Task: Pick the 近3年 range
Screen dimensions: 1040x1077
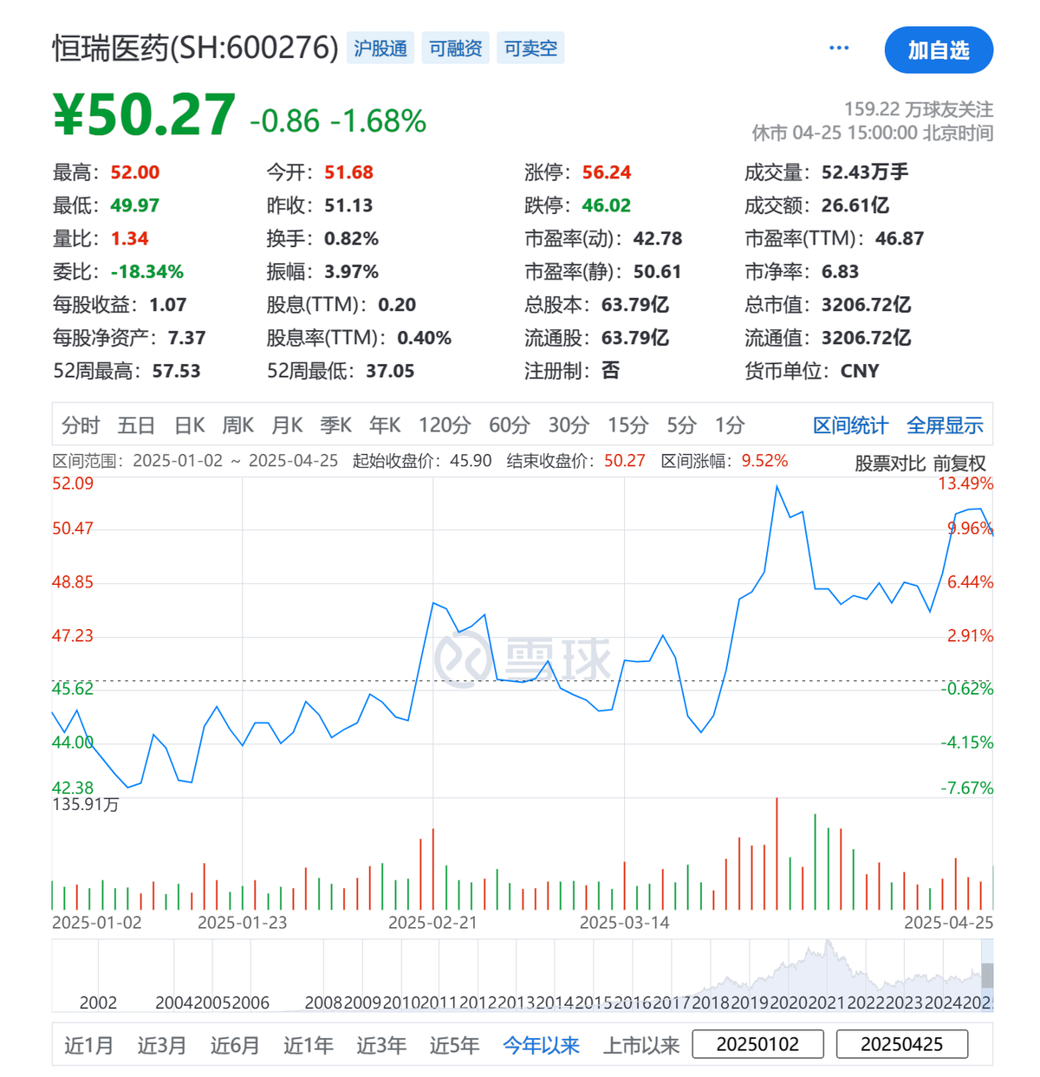Action: (381, 1045)
